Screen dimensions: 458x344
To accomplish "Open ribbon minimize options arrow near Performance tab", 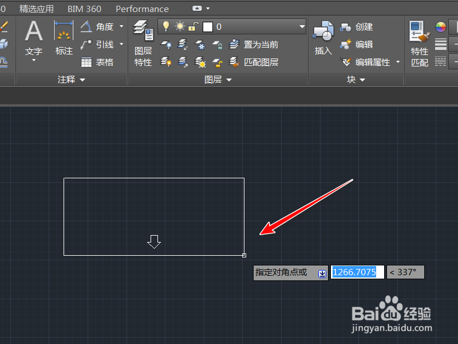I will point(208,9).
